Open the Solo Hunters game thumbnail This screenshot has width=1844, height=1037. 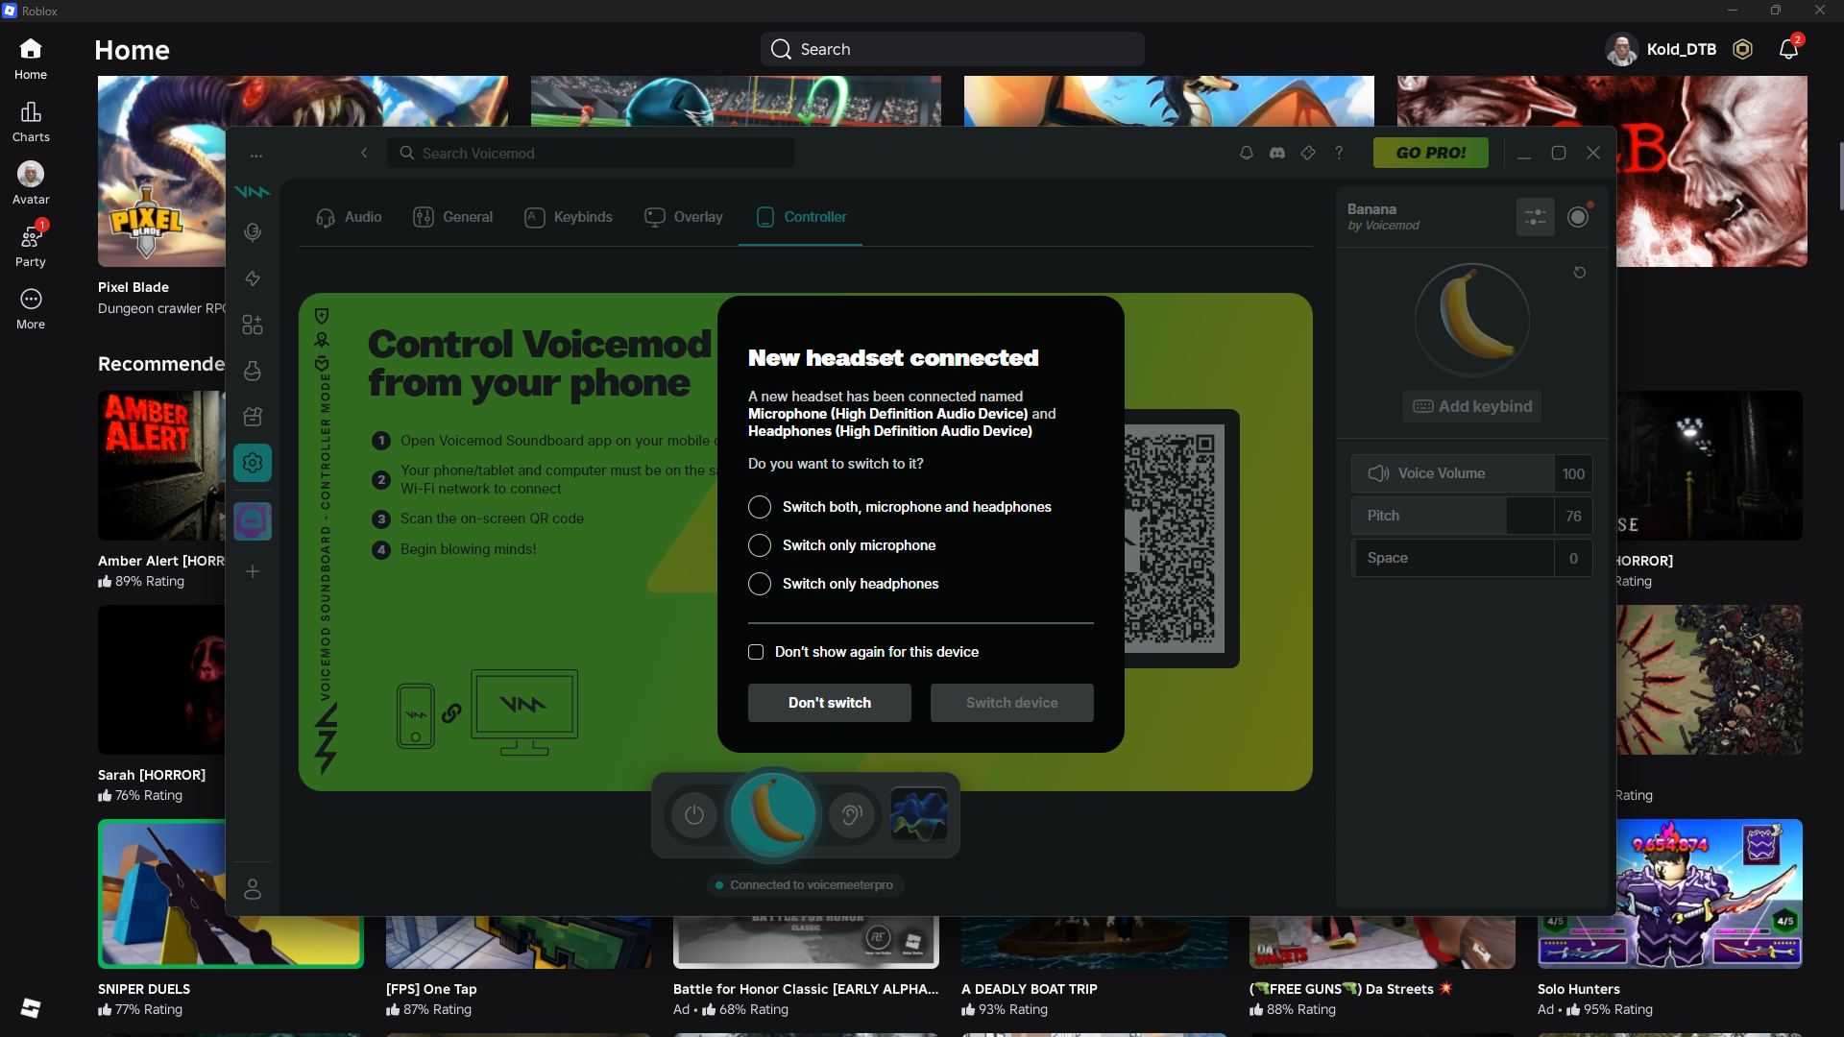click(1670, 894)
